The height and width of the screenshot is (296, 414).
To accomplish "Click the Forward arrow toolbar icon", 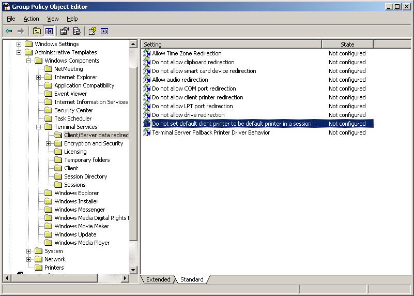I will pyautogui.click(x=21, y=31).
